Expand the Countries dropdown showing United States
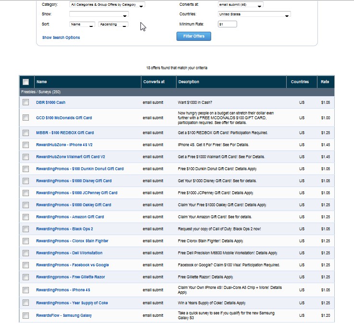Viewport: 354px width, 324px height. [254, 14]
